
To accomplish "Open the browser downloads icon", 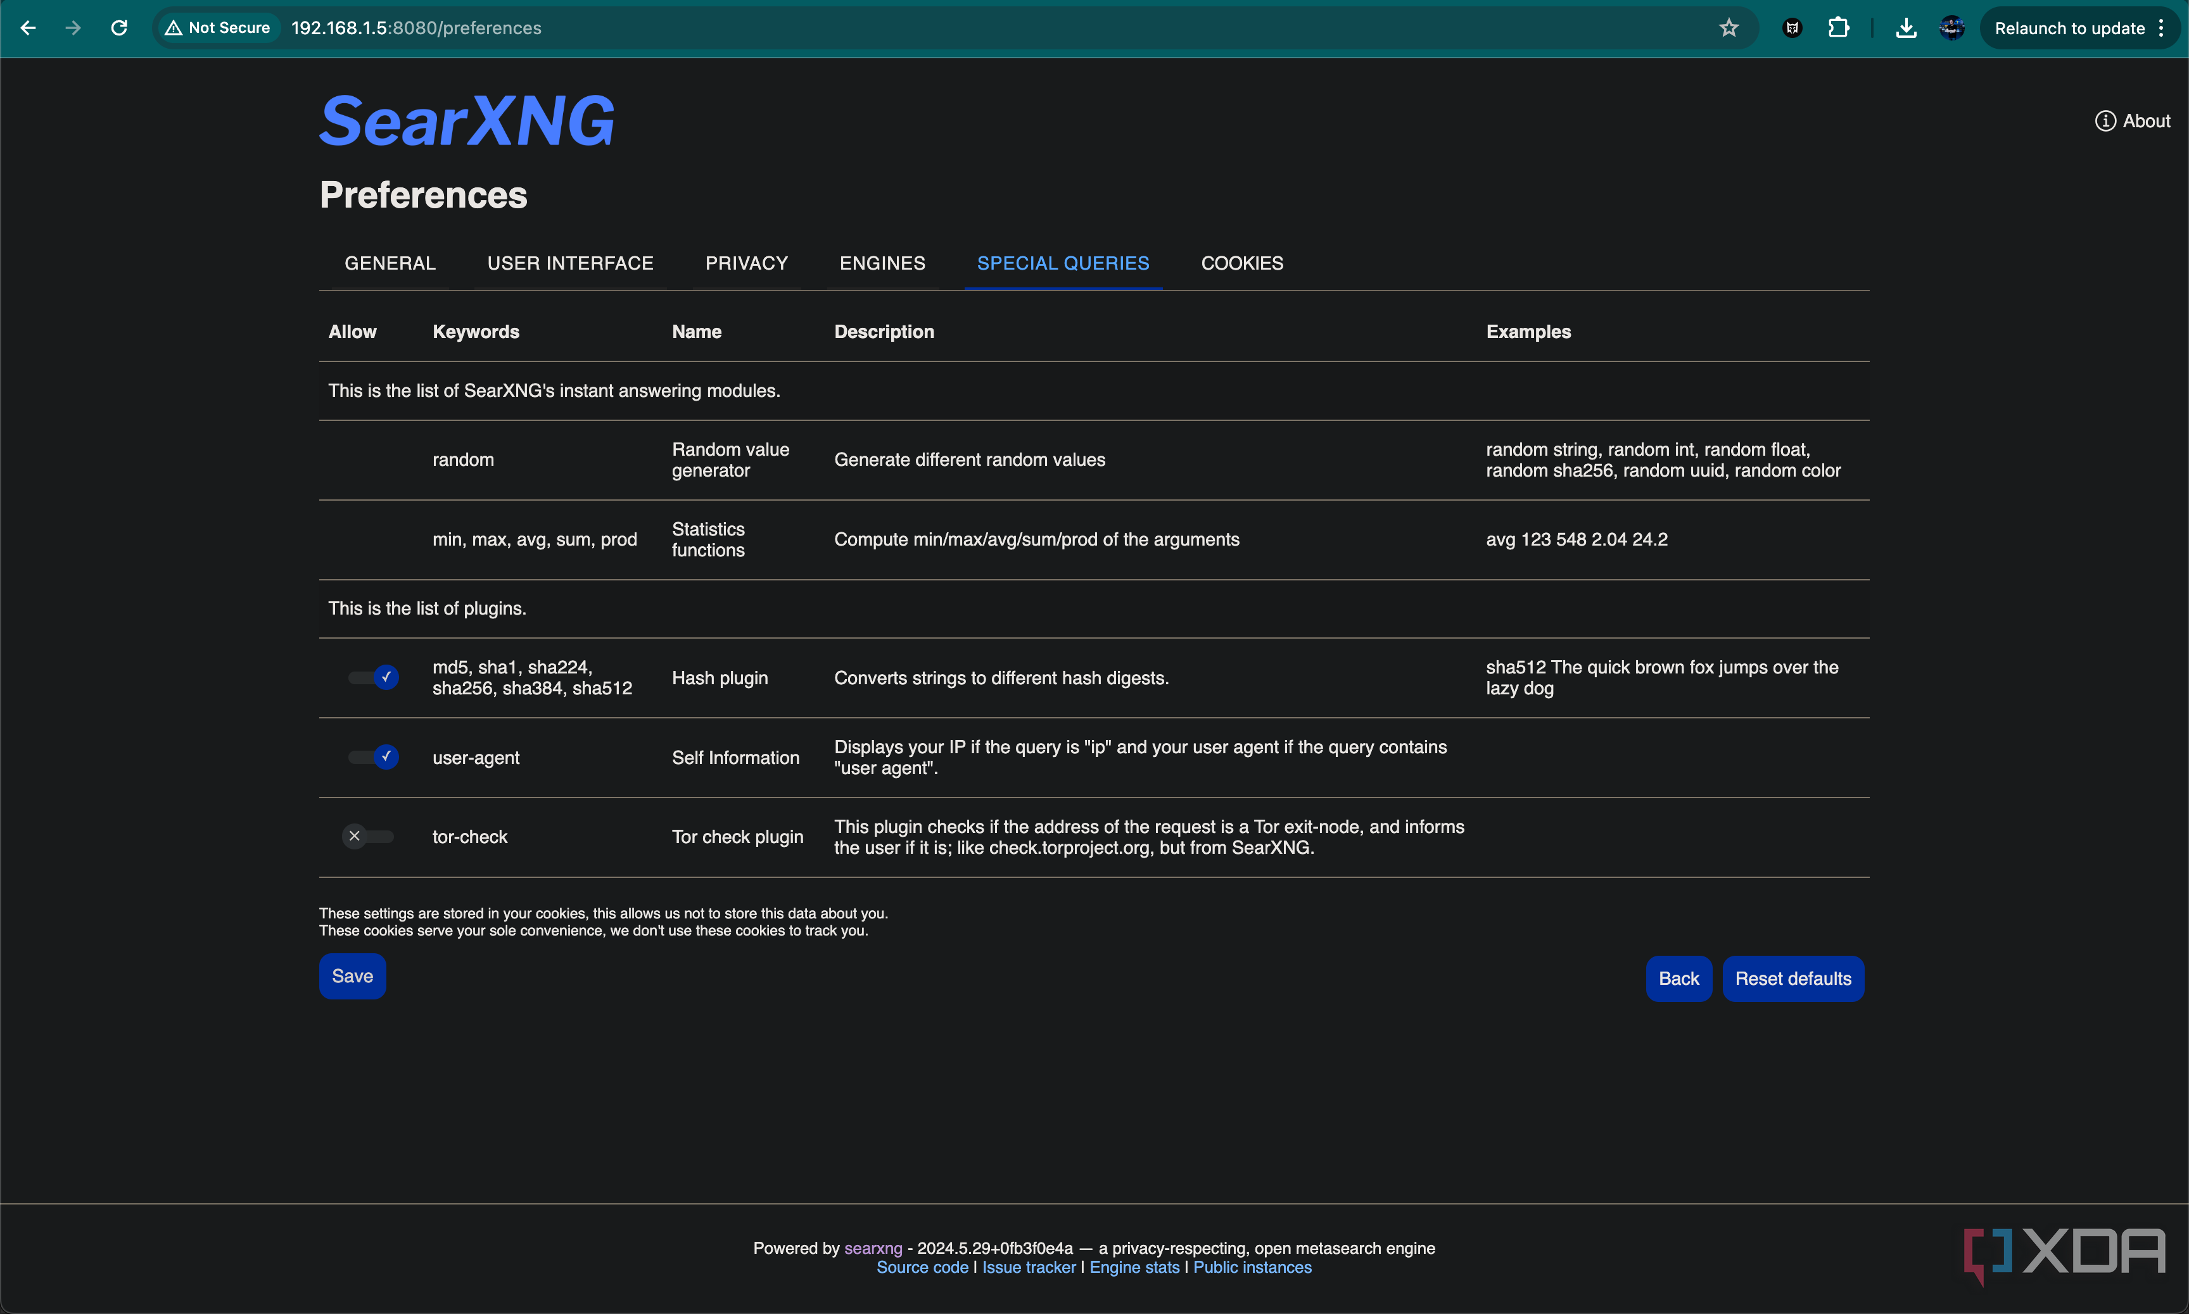I will pyautogui.click(x=1905, y=28).
